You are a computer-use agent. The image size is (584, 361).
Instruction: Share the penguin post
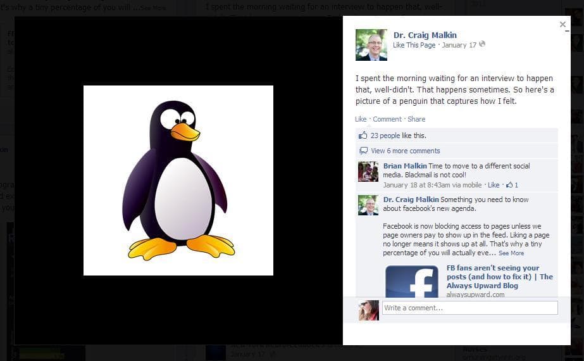click(416, 119)
